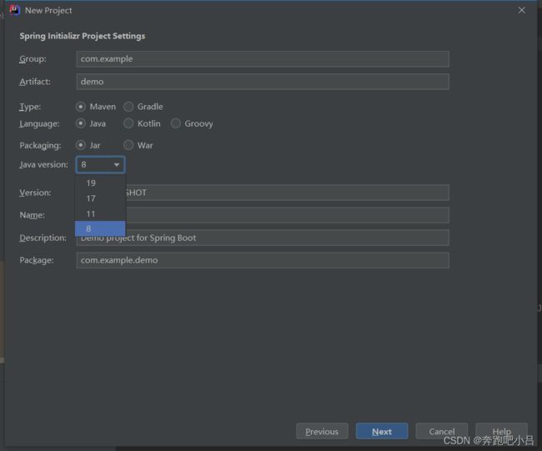Screen dimensions: 542x451
Task: Proceed with the Next button
Action: [382, 431]
